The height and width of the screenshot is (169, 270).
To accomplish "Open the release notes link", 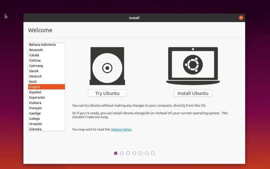I will pyautogui.click(x=121, y=129).
